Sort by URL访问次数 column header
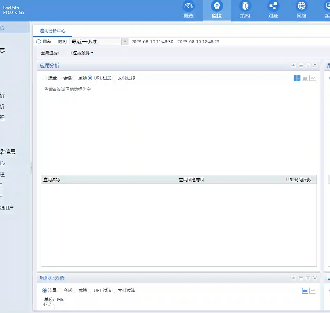 [299, 180]
